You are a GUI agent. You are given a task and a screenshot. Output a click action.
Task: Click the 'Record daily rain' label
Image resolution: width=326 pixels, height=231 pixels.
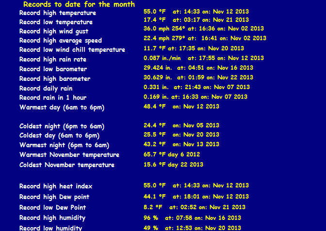pyautogui.click(x=46, y=89)
